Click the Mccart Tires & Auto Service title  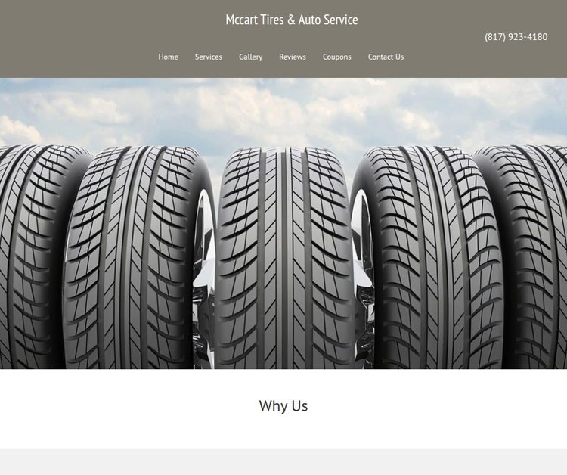coord(292,20)
